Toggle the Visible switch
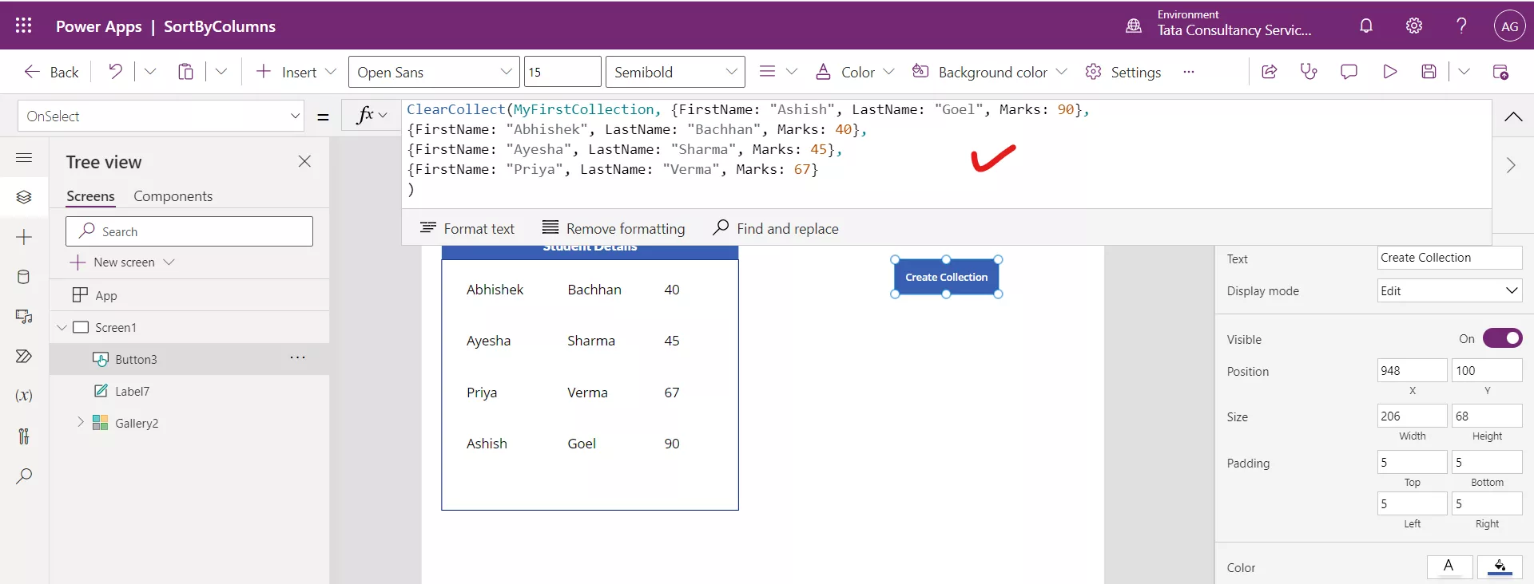The image size is (1534, 584). [1502, 338]
